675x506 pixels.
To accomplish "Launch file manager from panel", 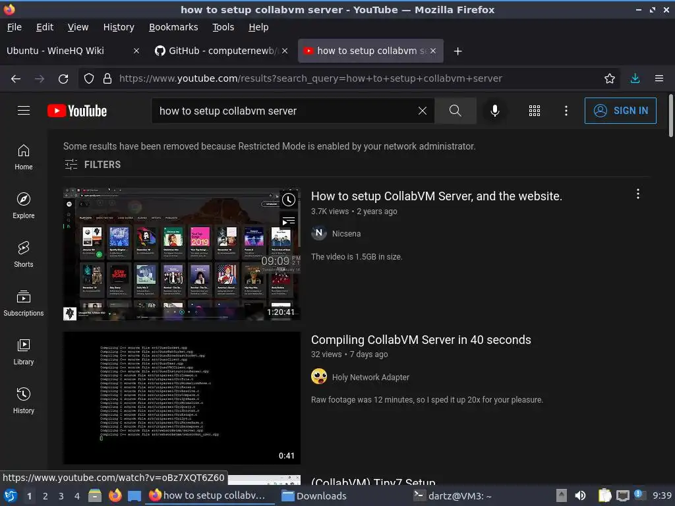I will coord(95,495).
